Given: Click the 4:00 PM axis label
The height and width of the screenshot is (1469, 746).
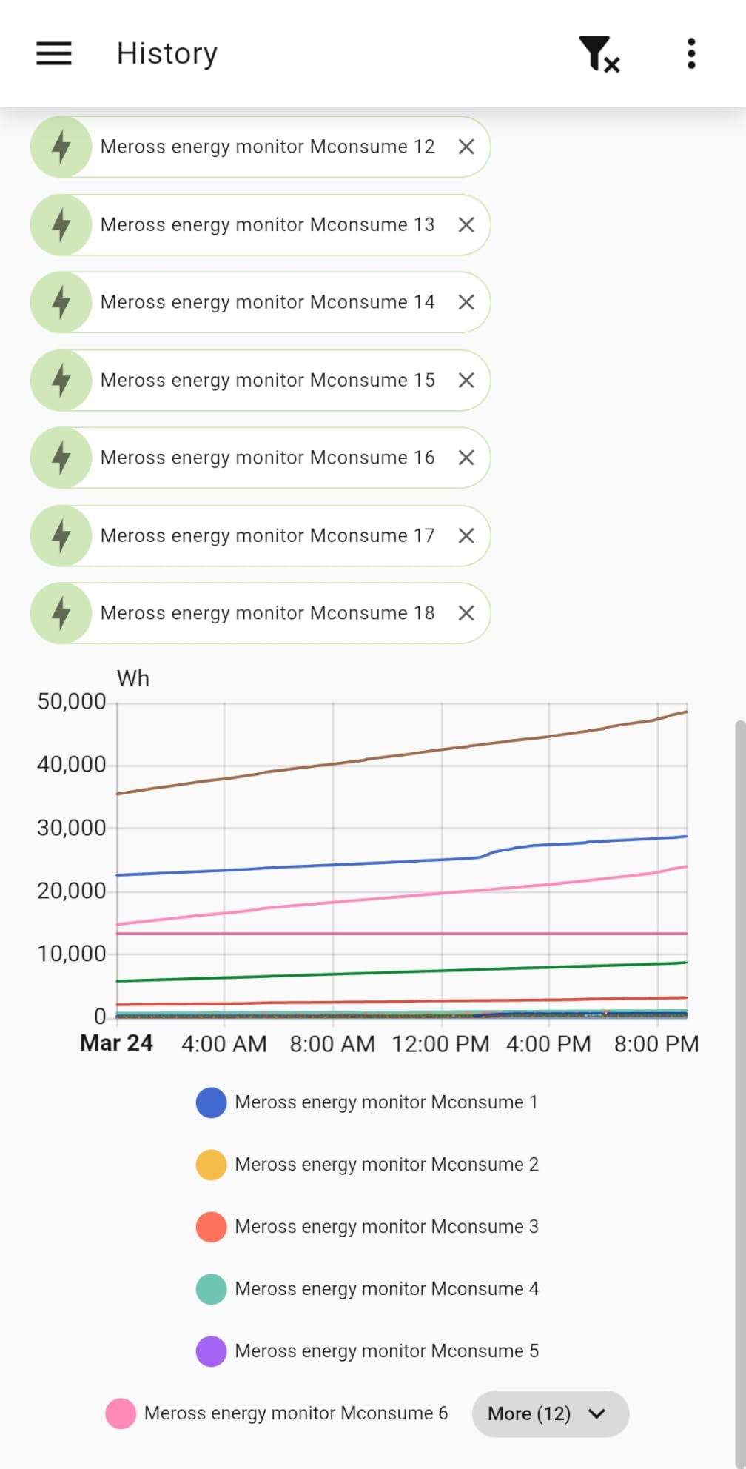Looking at the screenshot, I should coord(548,1044).
